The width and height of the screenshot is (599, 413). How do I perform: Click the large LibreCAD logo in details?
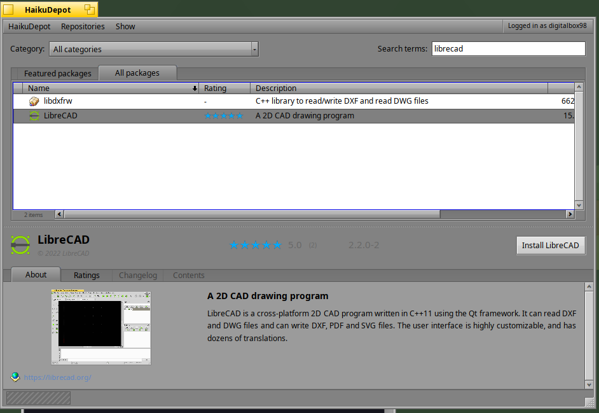[x=20, y=245]
